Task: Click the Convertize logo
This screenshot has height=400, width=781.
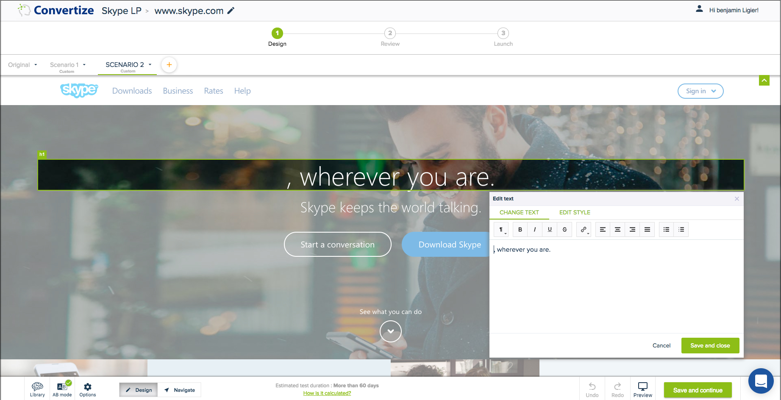Action: [x=56, y=10]
